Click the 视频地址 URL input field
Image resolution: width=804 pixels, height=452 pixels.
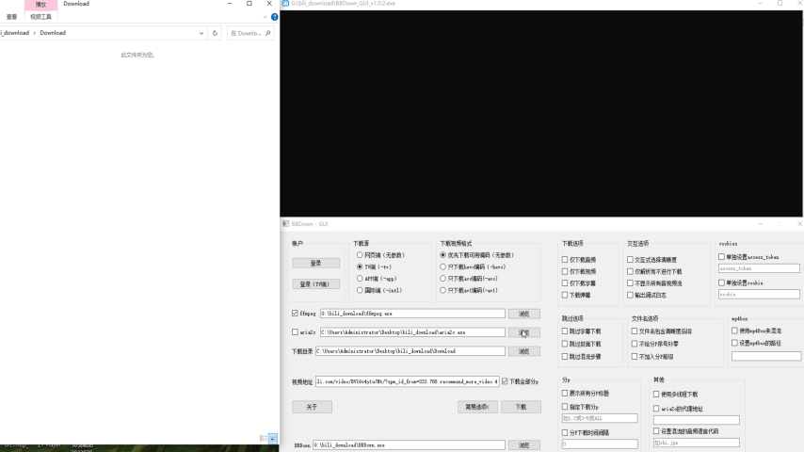pyautogui.click(x=407, y=381)
